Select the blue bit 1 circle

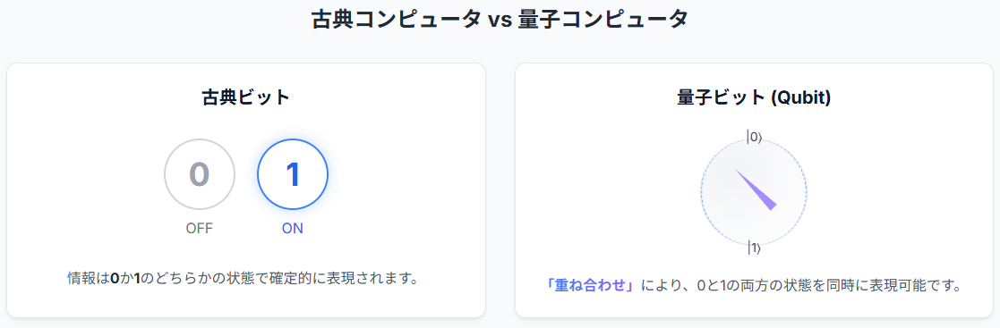tap(293, 174)
